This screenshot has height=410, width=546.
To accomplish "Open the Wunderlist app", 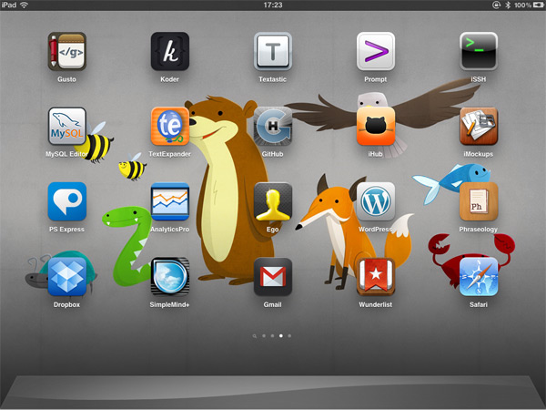I will [x=376, y=277].
